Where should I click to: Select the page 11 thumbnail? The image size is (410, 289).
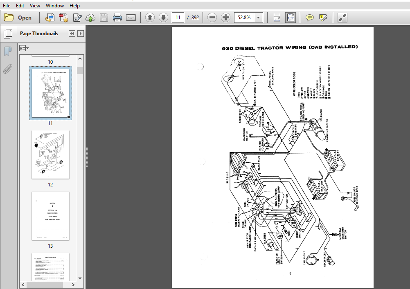coord(50,93)
